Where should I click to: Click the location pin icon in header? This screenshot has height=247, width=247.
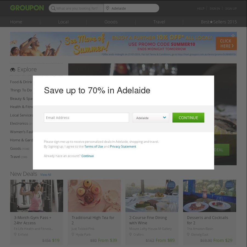pyautogui.click(x=108, y=8)
